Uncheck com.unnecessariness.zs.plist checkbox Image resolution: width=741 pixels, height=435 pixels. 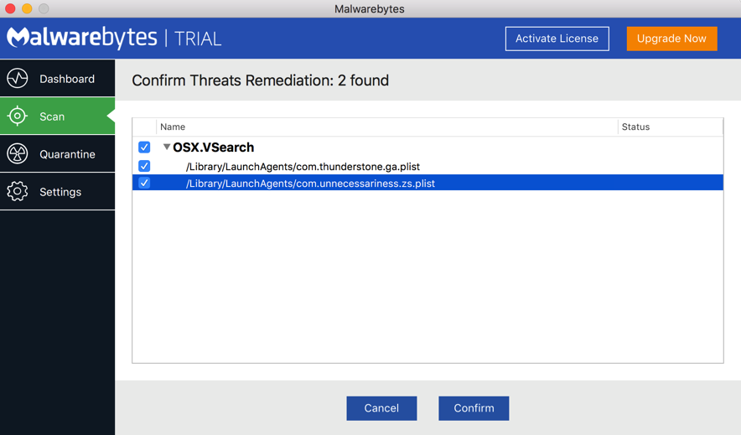(x=144, y=183)
